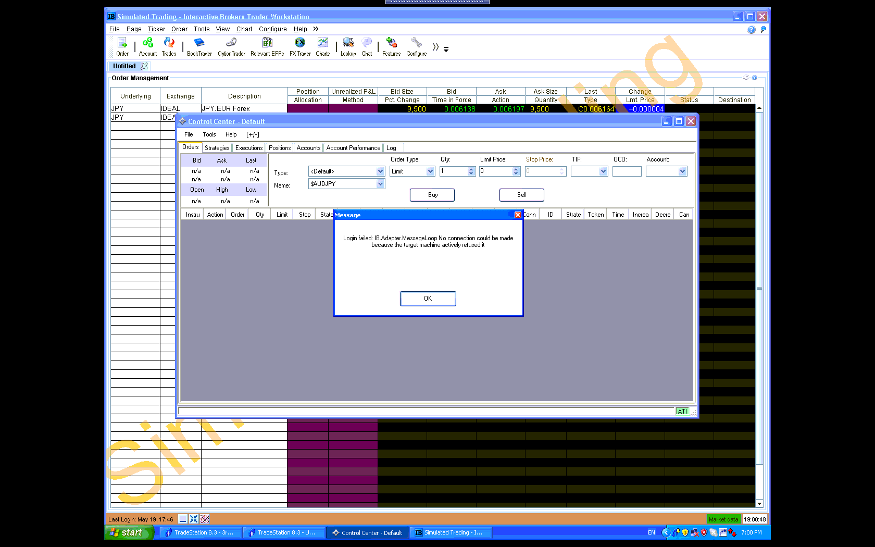Launch BookTrader from the toolbar
This screenshot has width=875, height=547.
point(199,46)
